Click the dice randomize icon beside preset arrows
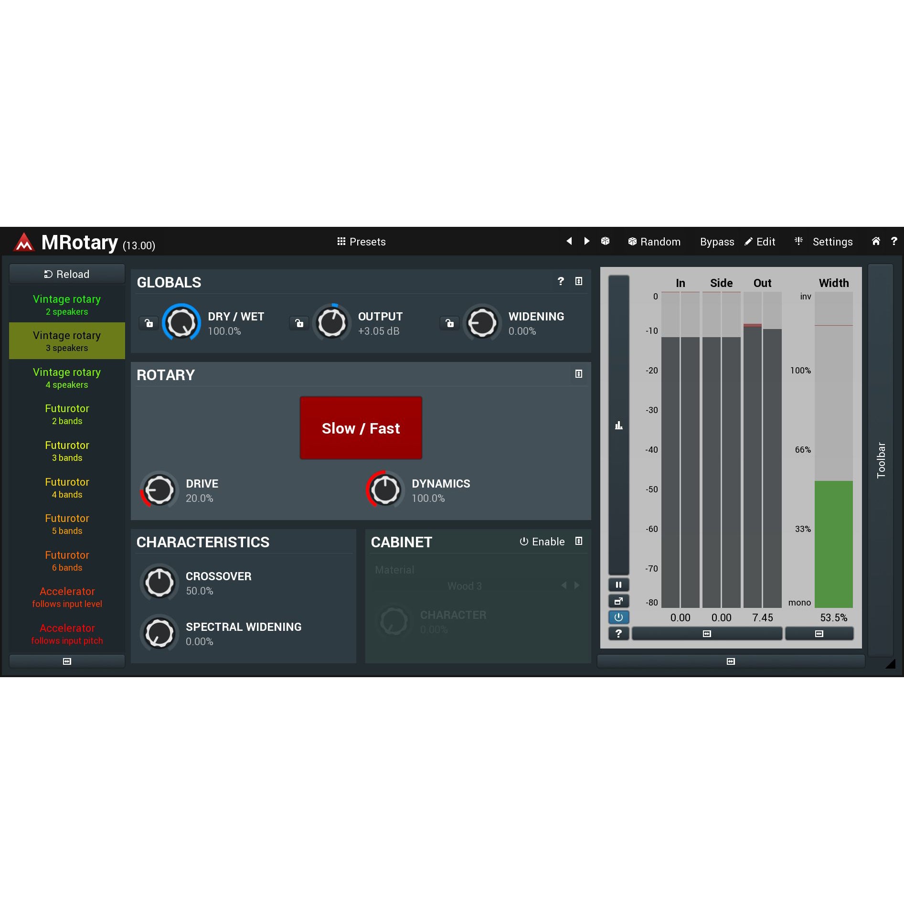The image size is (904, 904). (605, 241)
